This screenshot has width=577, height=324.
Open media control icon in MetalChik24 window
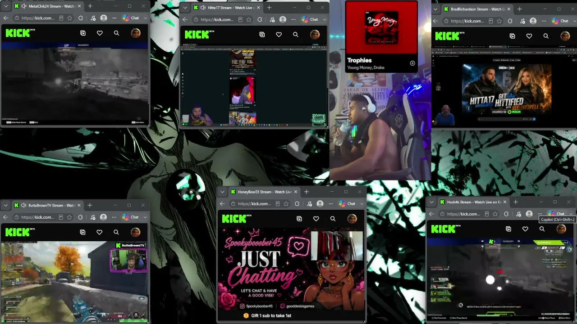pos(92,18)
